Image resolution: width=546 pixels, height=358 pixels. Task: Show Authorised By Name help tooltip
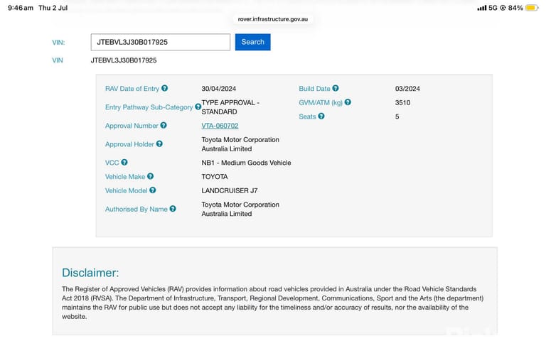click(173, 209)
